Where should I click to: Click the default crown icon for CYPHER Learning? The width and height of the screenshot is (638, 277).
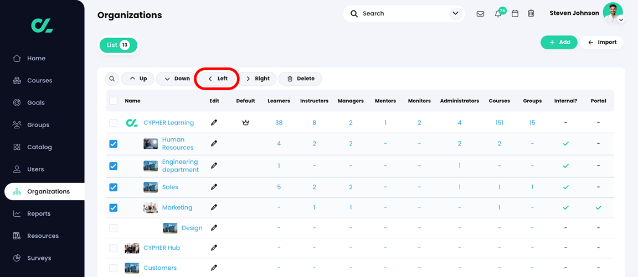245,123
